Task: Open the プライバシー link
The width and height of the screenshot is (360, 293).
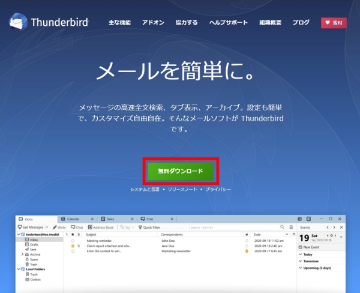Action: [218, 189]
